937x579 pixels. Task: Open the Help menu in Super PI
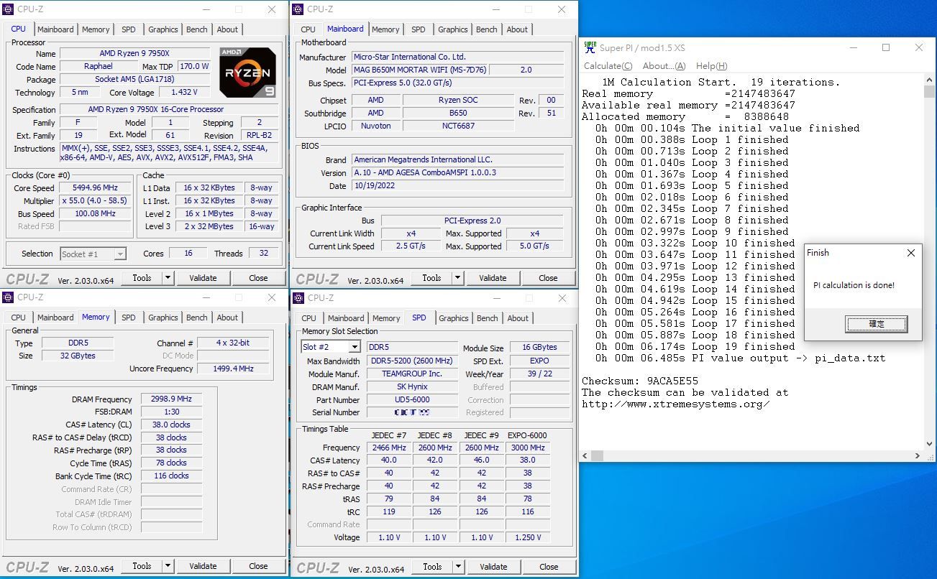712,66
